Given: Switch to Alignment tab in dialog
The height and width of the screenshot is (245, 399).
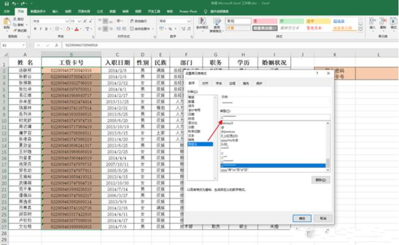Looking at the screenshot, I should (205, 83).
